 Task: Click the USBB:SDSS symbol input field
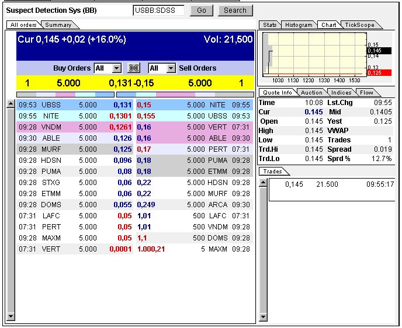click(x=158, y=11)
